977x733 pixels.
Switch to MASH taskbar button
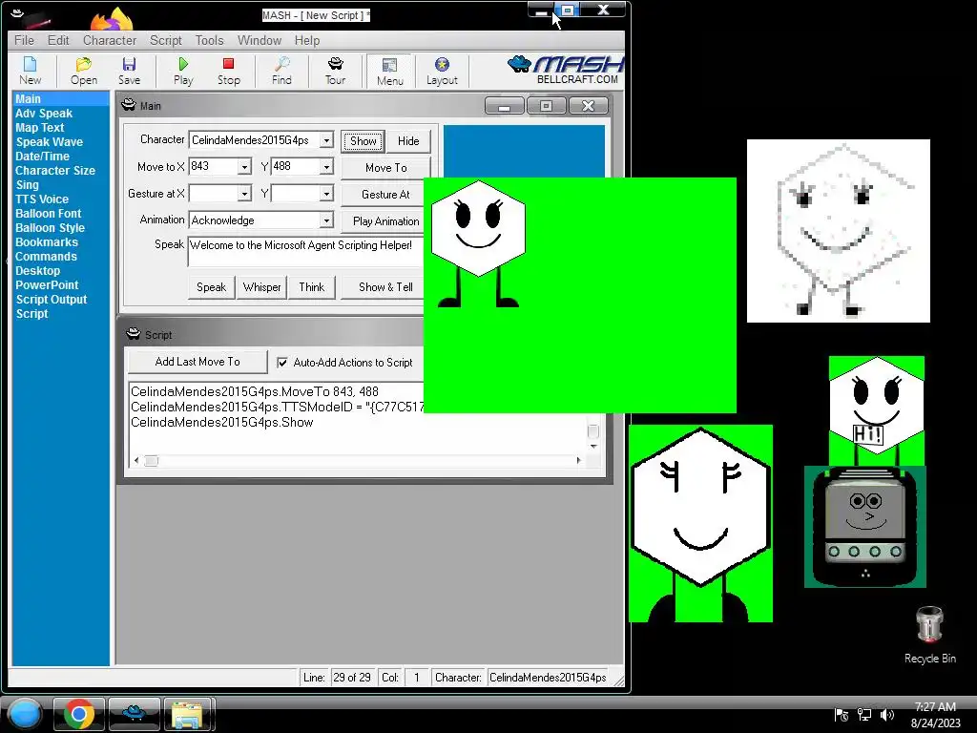134,714
